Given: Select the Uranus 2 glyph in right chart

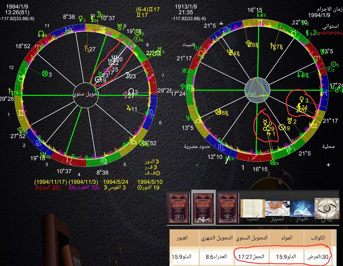Looking at the screenshot, I should coord(290,121).
